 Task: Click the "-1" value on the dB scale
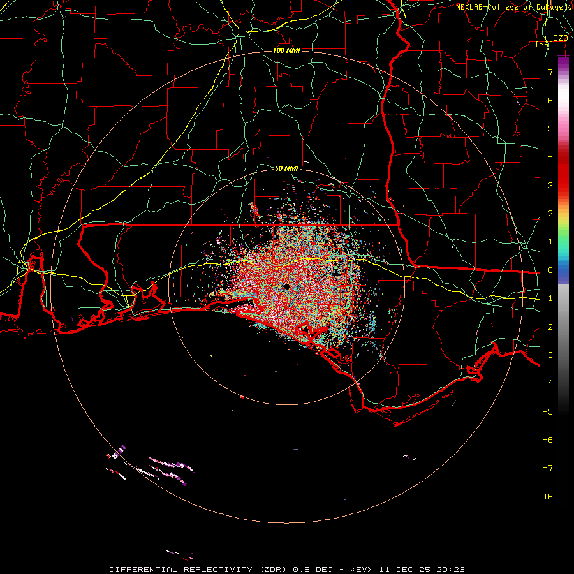[x=548, y=298]
